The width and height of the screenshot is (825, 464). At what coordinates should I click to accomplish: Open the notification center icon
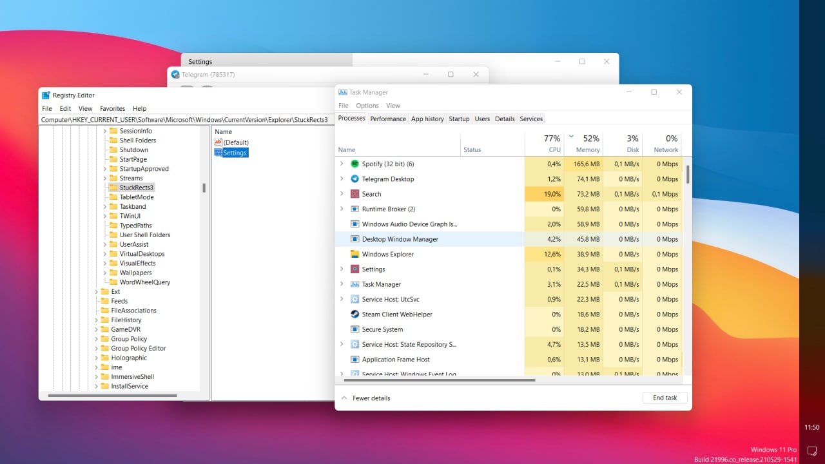pos(812,450)
